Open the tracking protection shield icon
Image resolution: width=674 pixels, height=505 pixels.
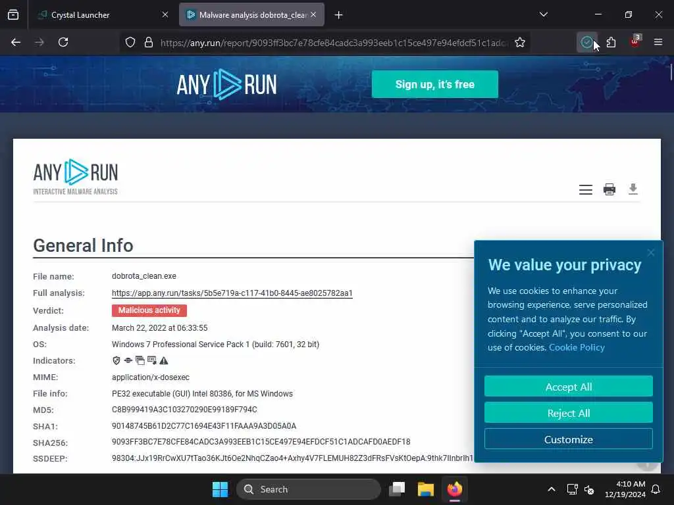click(x=130, y=42)
